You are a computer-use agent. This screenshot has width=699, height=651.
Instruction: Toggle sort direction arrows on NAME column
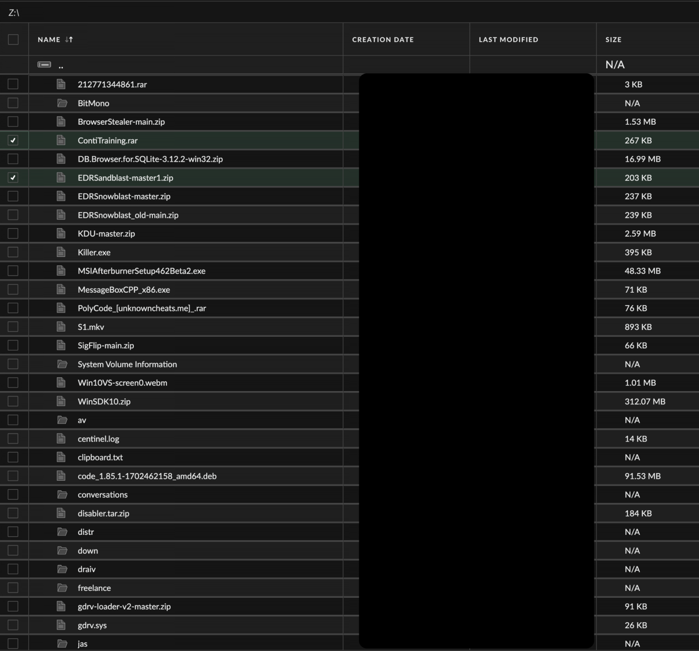pos(69,40)
